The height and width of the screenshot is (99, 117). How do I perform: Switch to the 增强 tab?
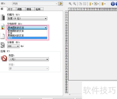tap(30, 9)
